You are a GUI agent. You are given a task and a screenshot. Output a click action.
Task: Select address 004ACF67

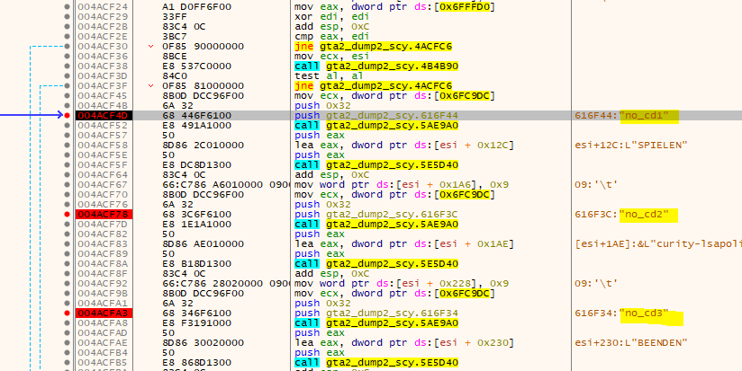click(x=103, y=184)
